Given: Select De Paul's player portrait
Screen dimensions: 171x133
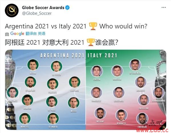Looking at the screenshot, I should (52, 102).
